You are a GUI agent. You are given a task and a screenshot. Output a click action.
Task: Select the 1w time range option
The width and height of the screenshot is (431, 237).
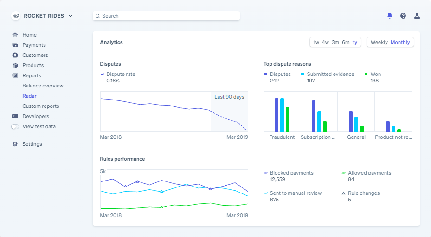pos(316,42)
